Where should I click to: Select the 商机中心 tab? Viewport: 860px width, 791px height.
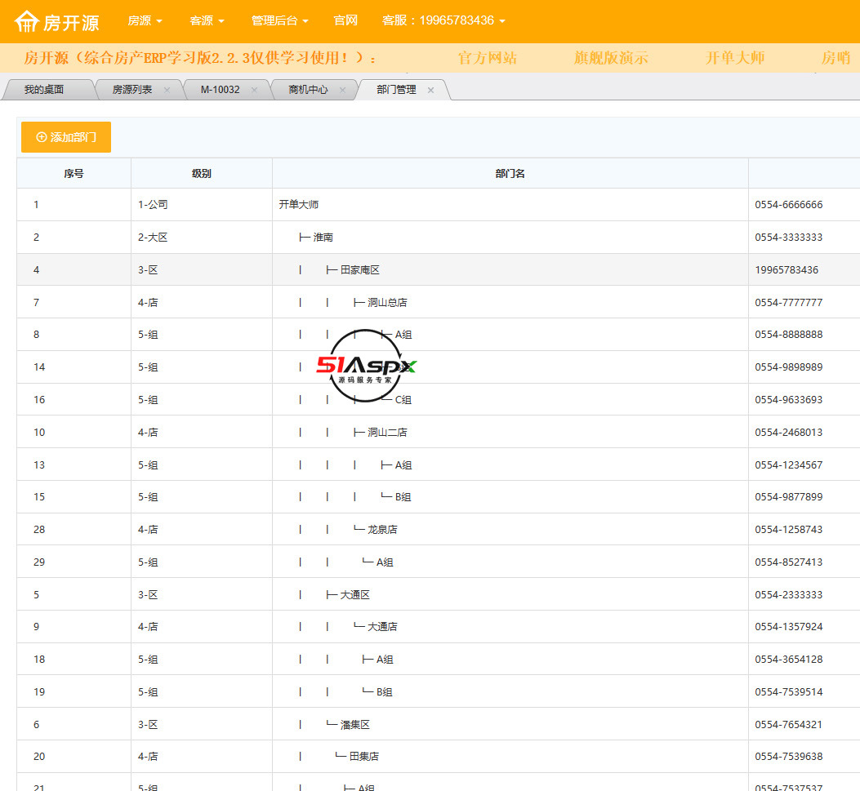[308, 90]
